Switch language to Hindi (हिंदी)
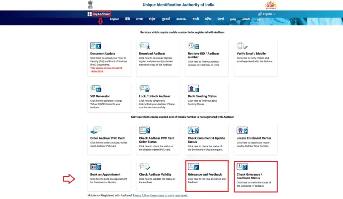The image size is (343, 199). tap(127, 19)
